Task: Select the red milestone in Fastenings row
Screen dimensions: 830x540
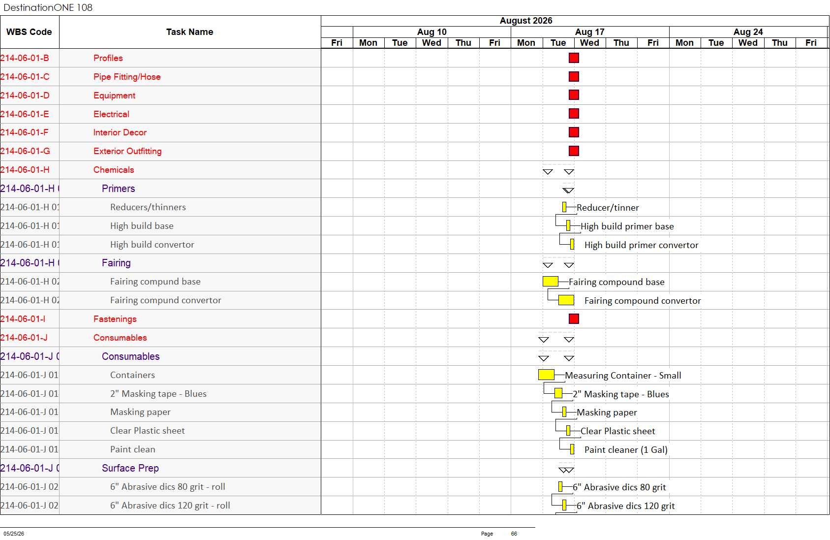Action: tap(574, 319)
